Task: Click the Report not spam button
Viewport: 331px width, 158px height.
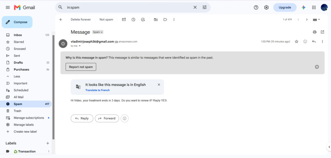Action: (81, 67)
